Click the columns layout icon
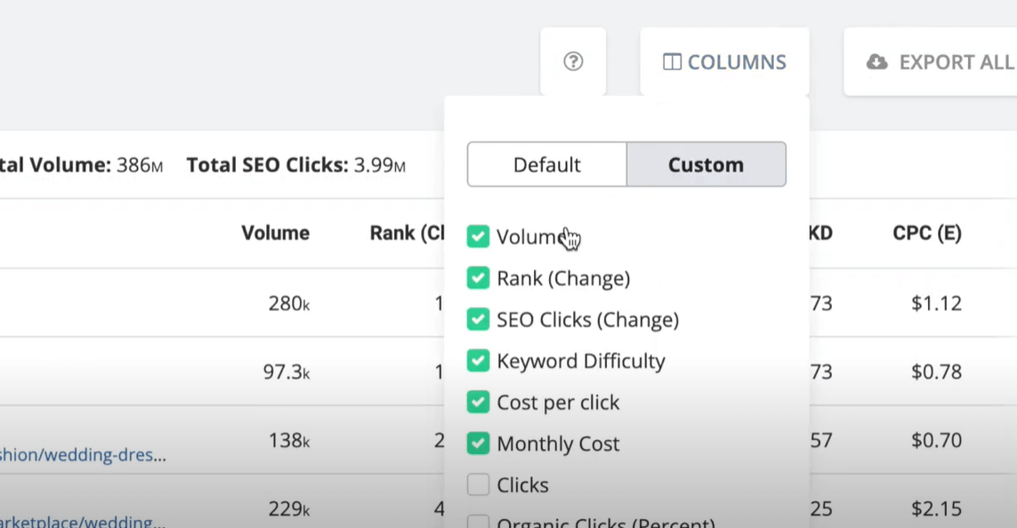The width and height of the screenshot is (1017, 528). coord(672,62)
